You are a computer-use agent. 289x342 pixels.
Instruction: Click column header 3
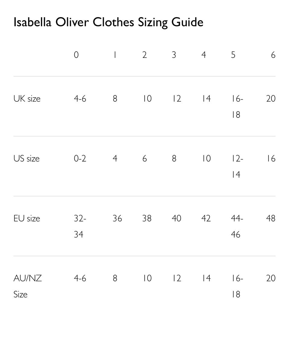click(x=174, y=55)
